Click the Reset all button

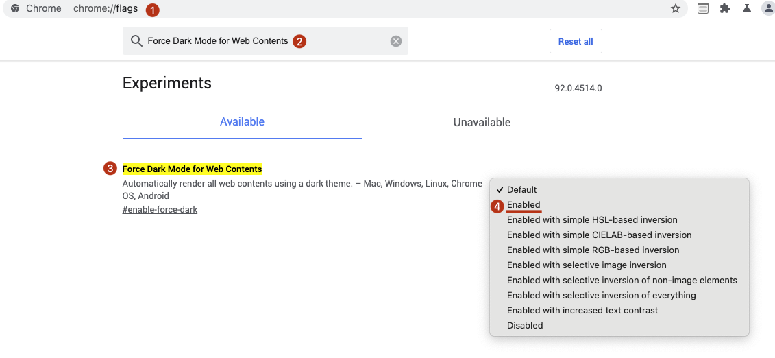click(576, 42)
